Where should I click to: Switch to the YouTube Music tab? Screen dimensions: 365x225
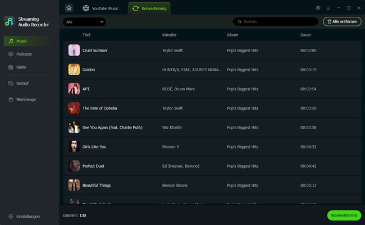tap(101, 8)
